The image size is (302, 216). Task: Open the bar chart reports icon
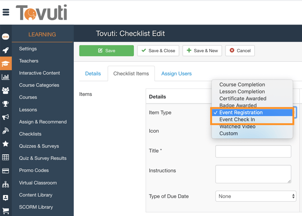6,77
